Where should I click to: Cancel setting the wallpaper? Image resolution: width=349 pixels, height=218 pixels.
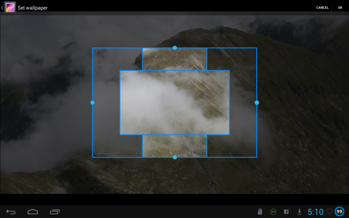[322, 7]
